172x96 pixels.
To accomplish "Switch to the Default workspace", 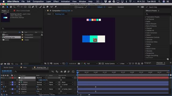I will [x=100, y=7].
